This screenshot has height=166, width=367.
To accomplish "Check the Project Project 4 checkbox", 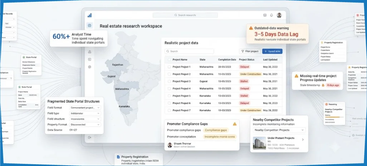I will 169,89.
